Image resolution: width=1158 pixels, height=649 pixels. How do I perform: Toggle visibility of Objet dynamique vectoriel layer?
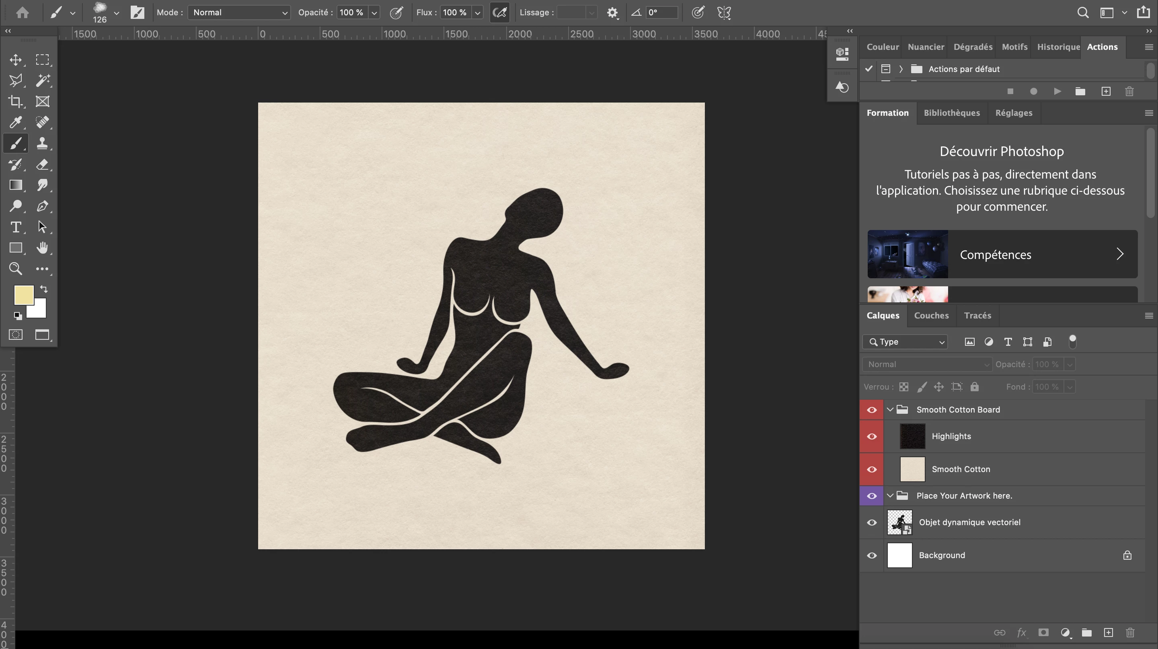872,522
